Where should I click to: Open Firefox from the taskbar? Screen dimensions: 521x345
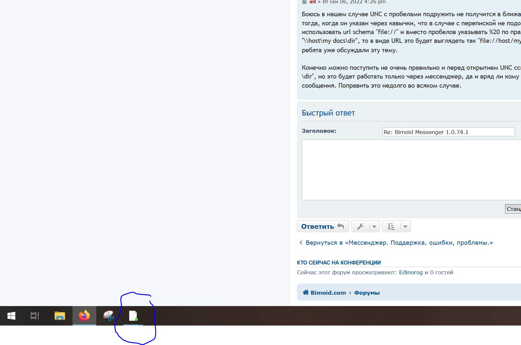84,315
